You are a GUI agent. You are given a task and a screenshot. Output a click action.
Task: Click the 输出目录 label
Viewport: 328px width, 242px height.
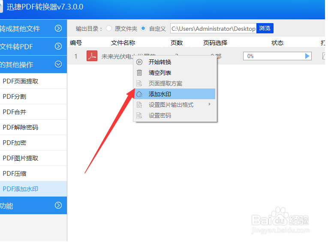click(89, 29)
